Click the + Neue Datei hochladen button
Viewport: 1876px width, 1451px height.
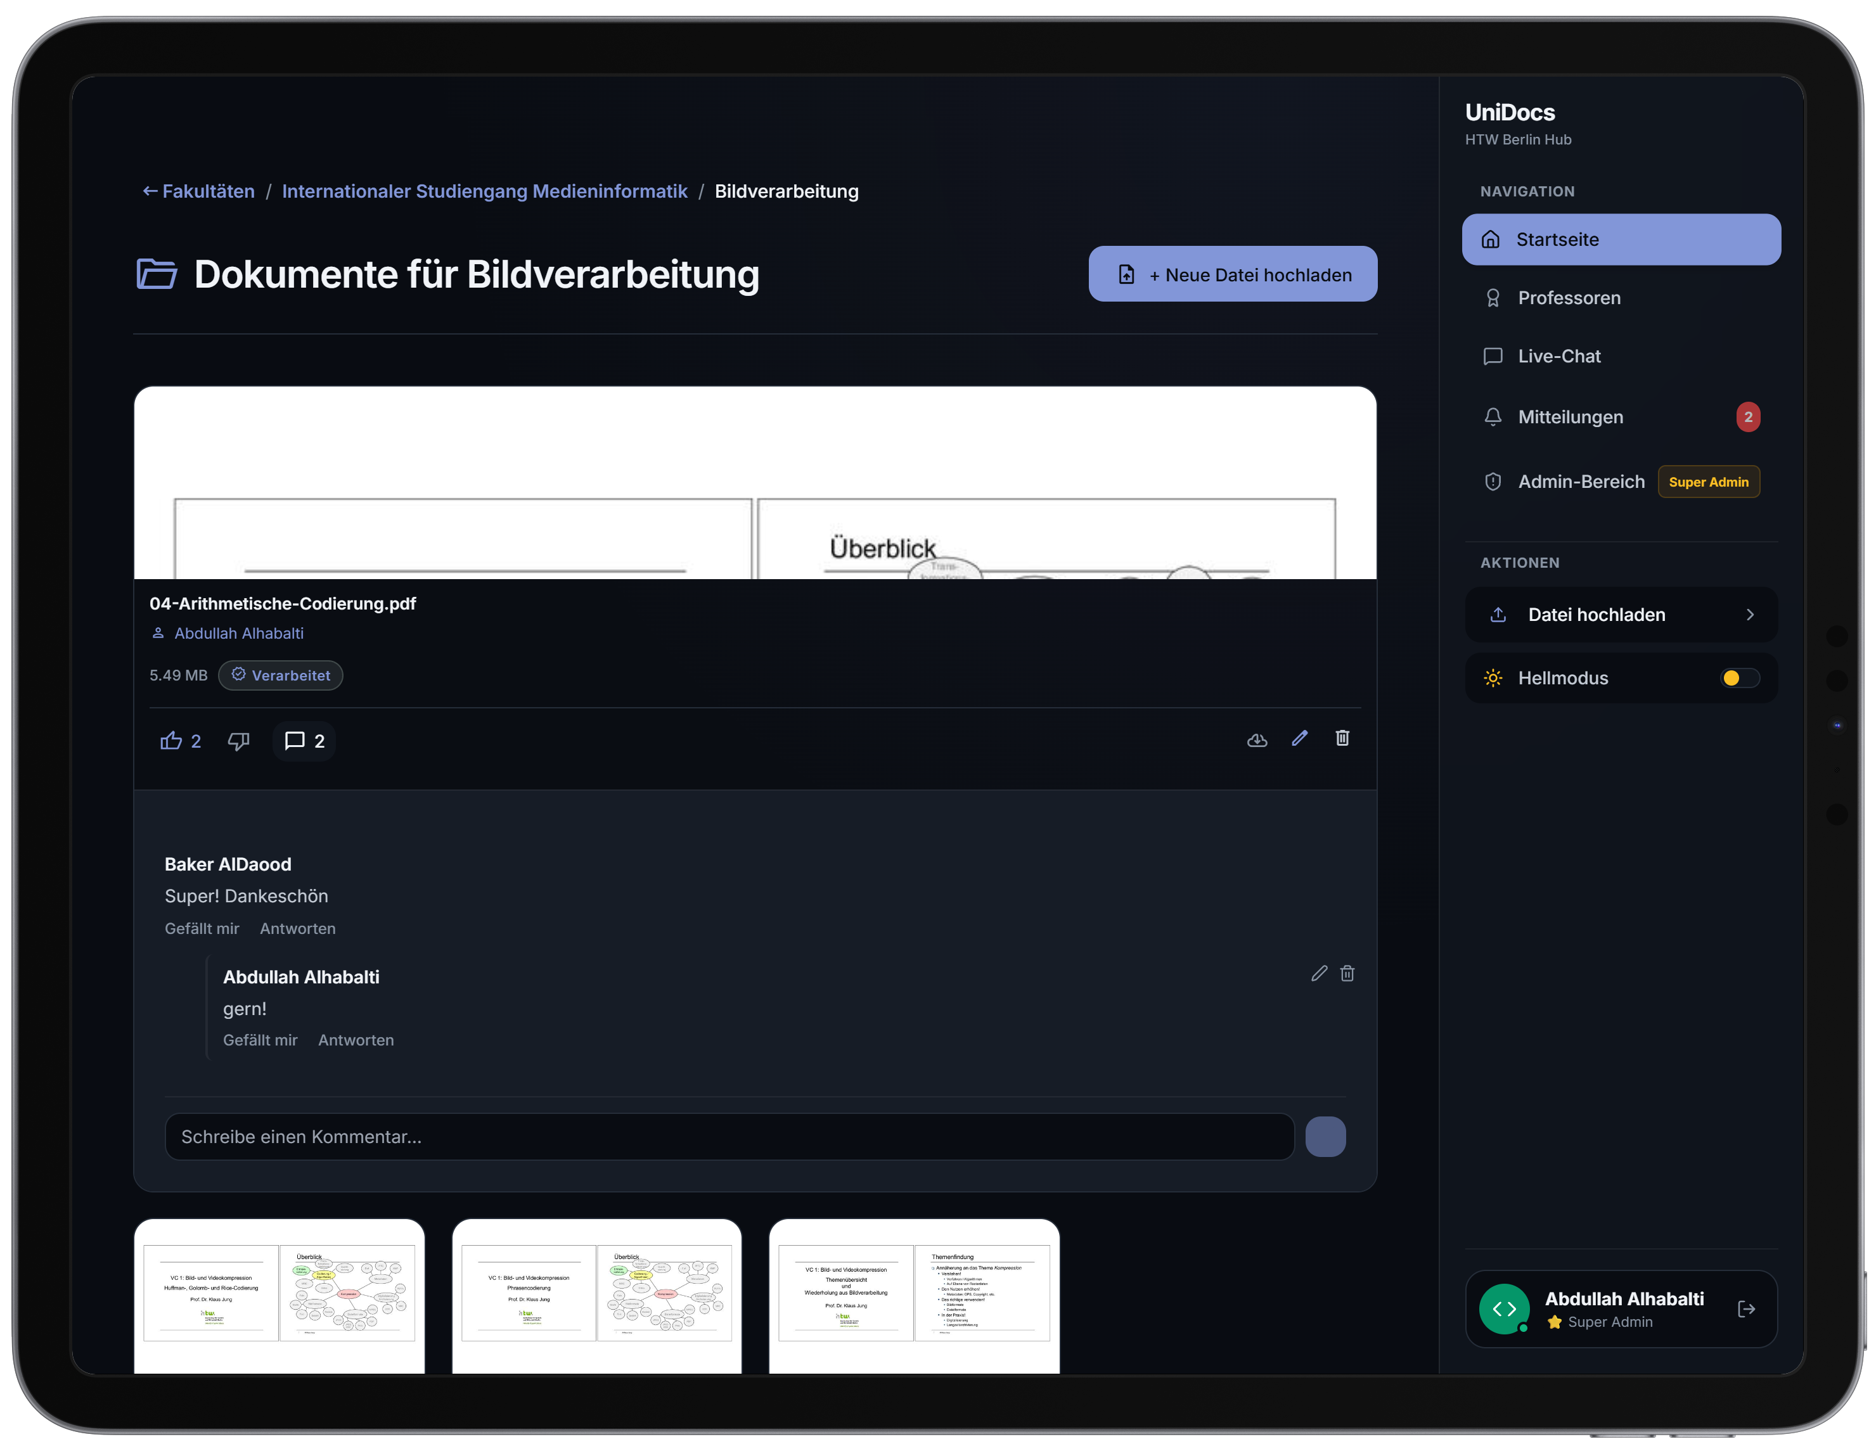click(1233, 274)
